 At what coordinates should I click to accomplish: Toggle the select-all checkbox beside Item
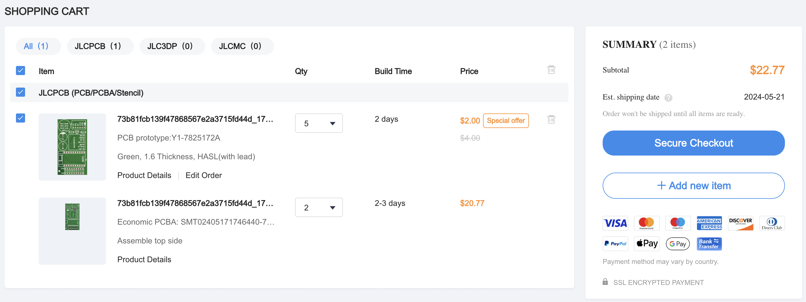pos(21,71)
